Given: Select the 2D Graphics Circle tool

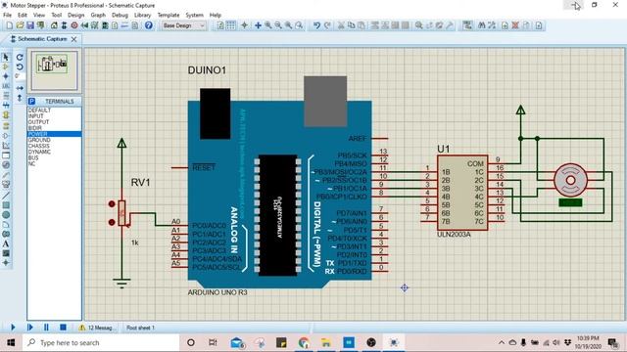Looking at the screenshot, I should (6, 215).
